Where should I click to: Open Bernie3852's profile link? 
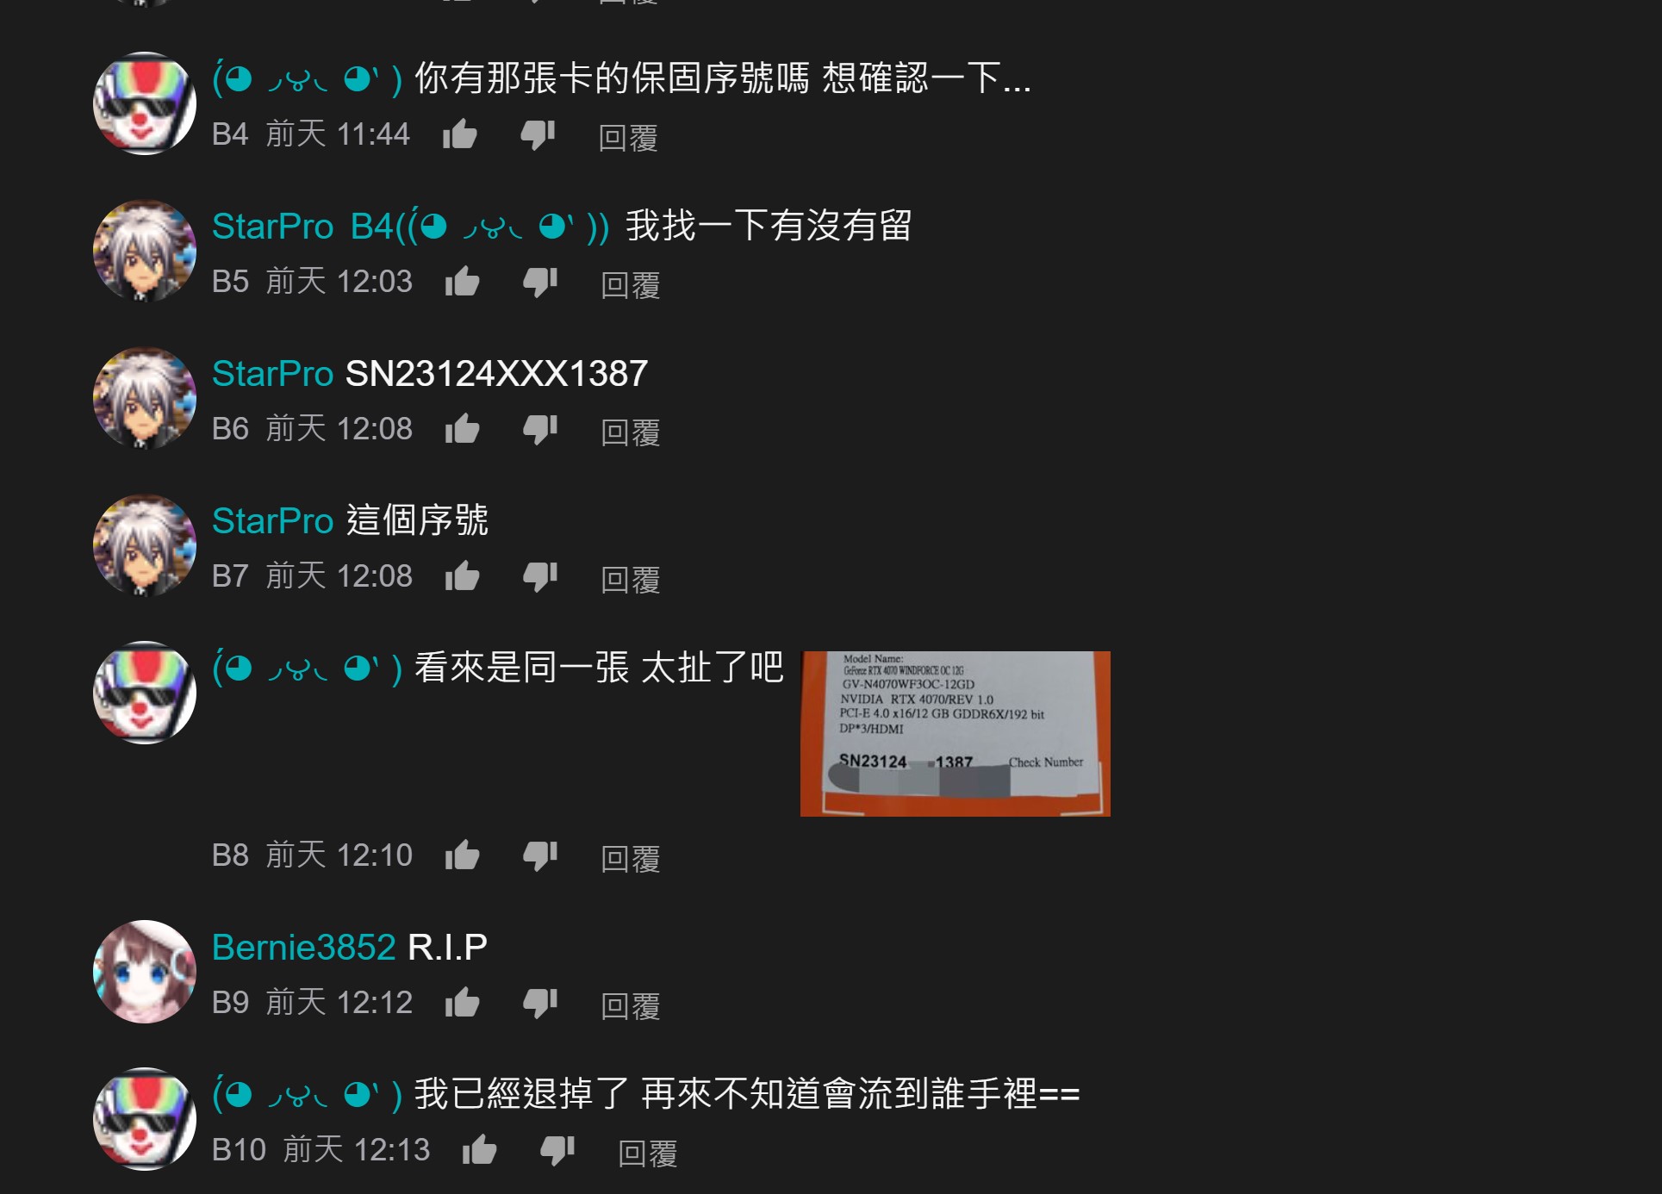tap(304, 948)
